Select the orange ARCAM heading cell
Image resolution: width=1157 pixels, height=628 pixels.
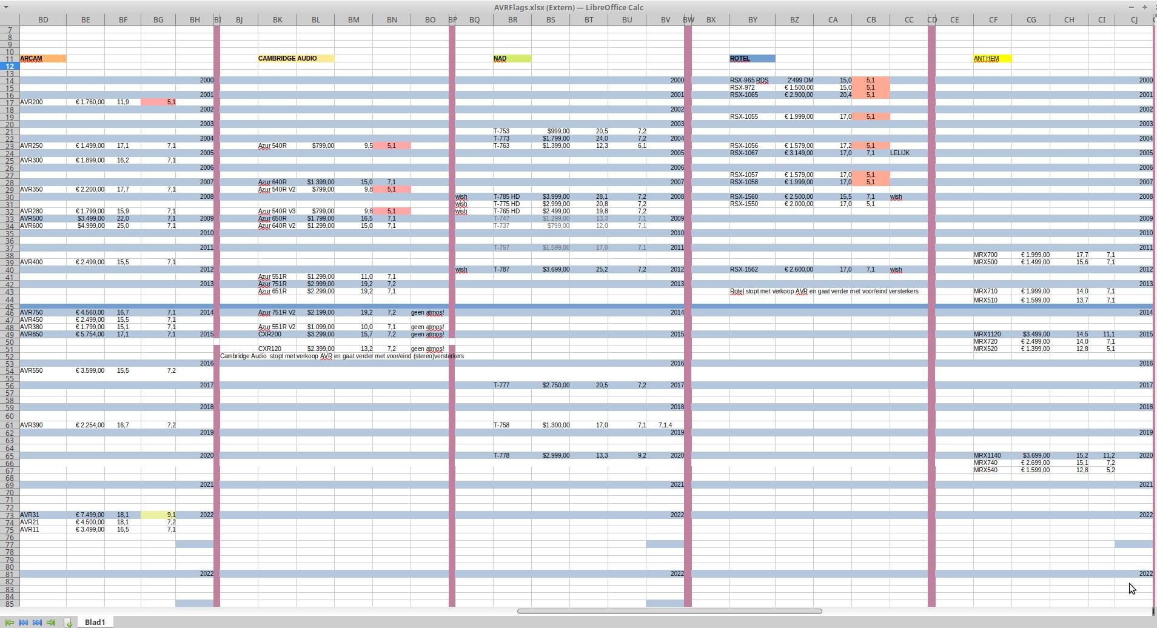pos(42,59)
